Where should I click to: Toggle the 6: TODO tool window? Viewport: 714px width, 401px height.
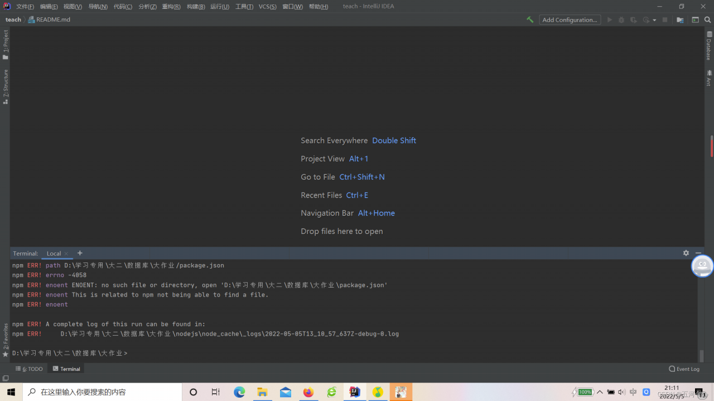pos(29,369)
